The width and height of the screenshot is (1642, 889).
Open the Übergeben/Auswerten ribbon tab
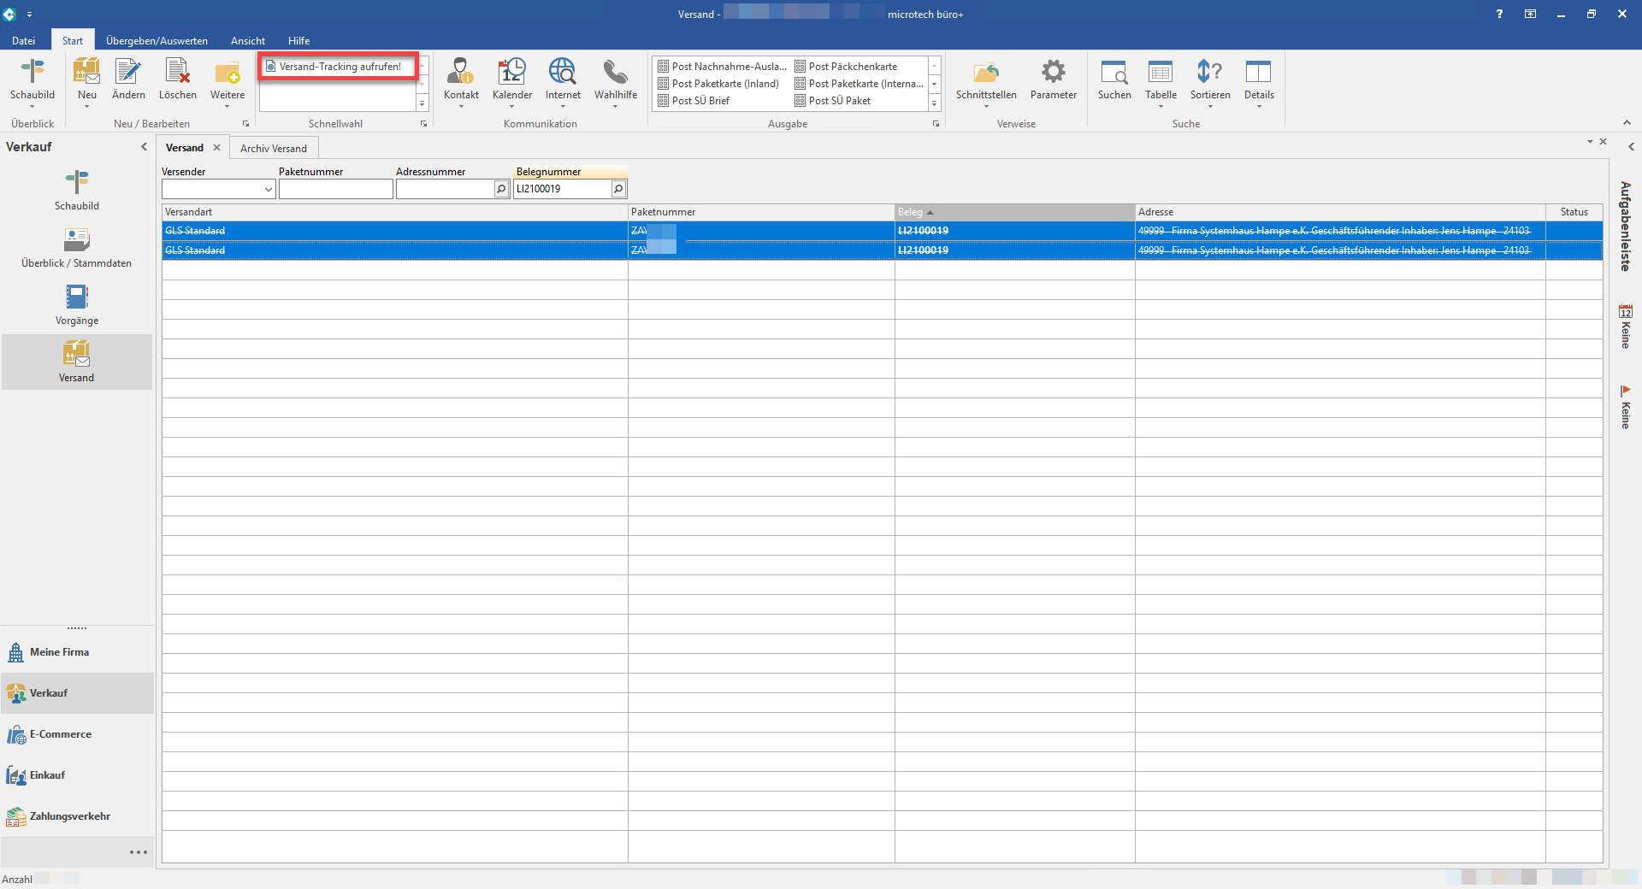157,41
